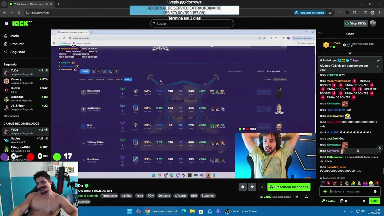Open Procurar in sidebar
Image resolution: width=384 pixels, height=216 pixels.
tap(14, 44)
